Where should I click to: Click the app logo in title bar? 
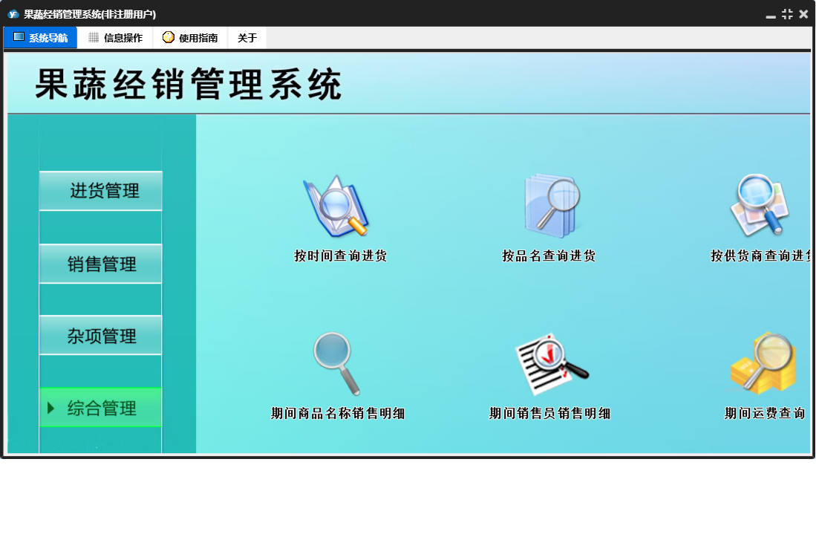click(x=13, y=14)
